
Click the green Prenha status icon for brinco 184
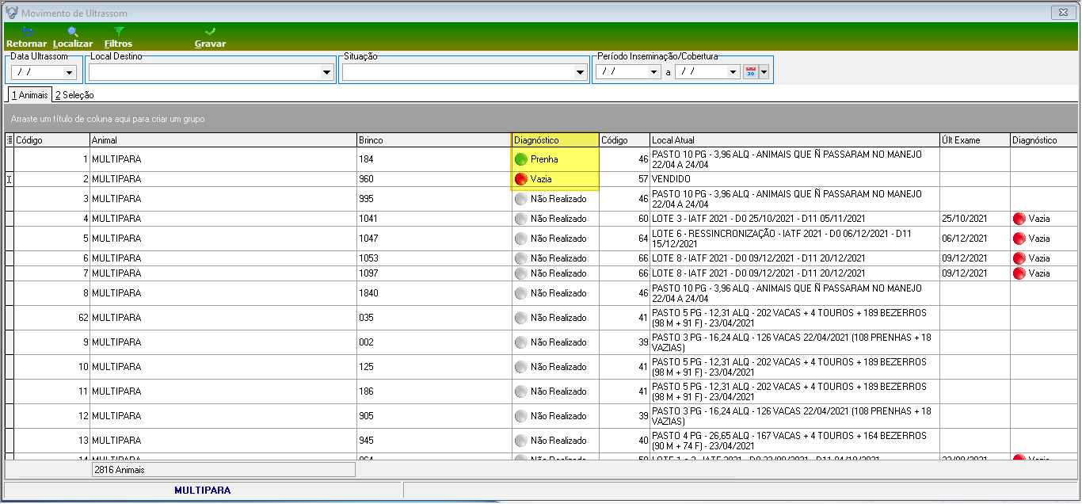click(521, 159)
